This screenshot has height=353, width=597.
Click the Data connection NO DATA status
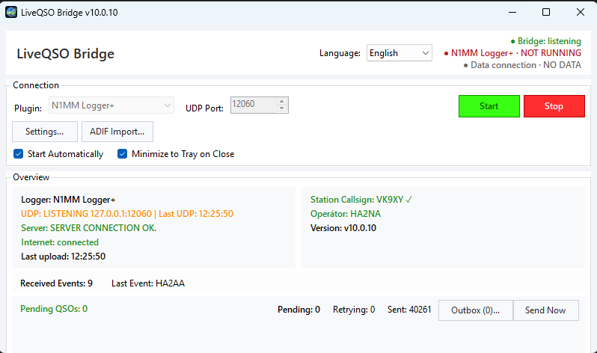click(522, 65)
